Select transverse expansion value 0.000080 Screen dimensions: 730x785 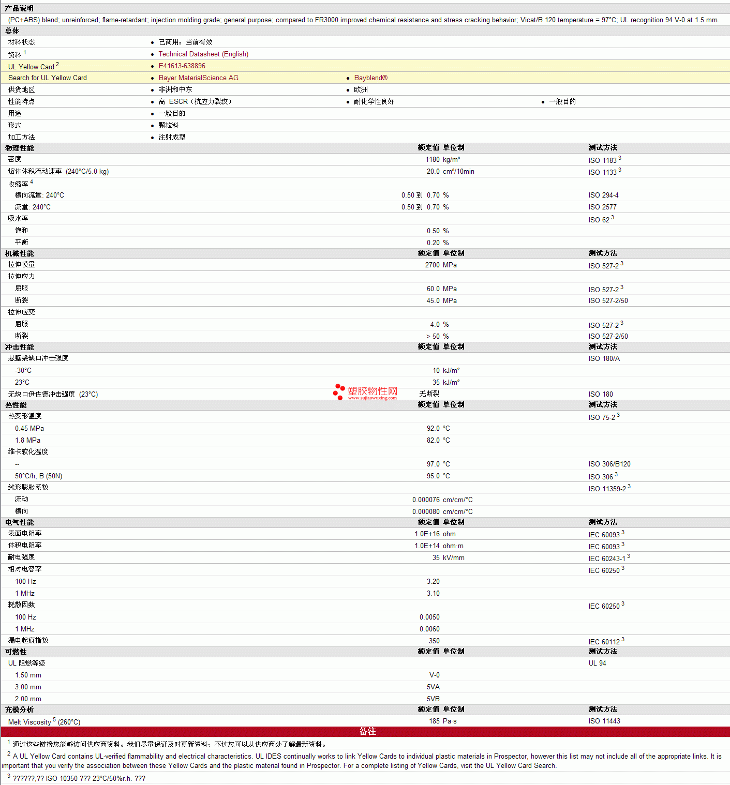[426, 511]
